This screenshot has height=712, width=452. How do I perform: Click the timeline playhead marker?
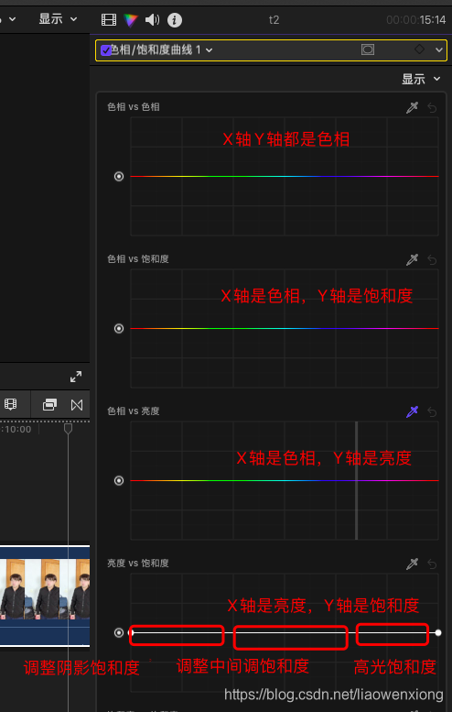tap(68, 428)
